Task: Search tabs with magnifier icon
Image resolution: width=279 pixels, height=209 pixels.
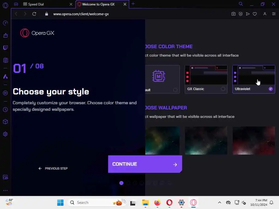Action: coord(241,4)
